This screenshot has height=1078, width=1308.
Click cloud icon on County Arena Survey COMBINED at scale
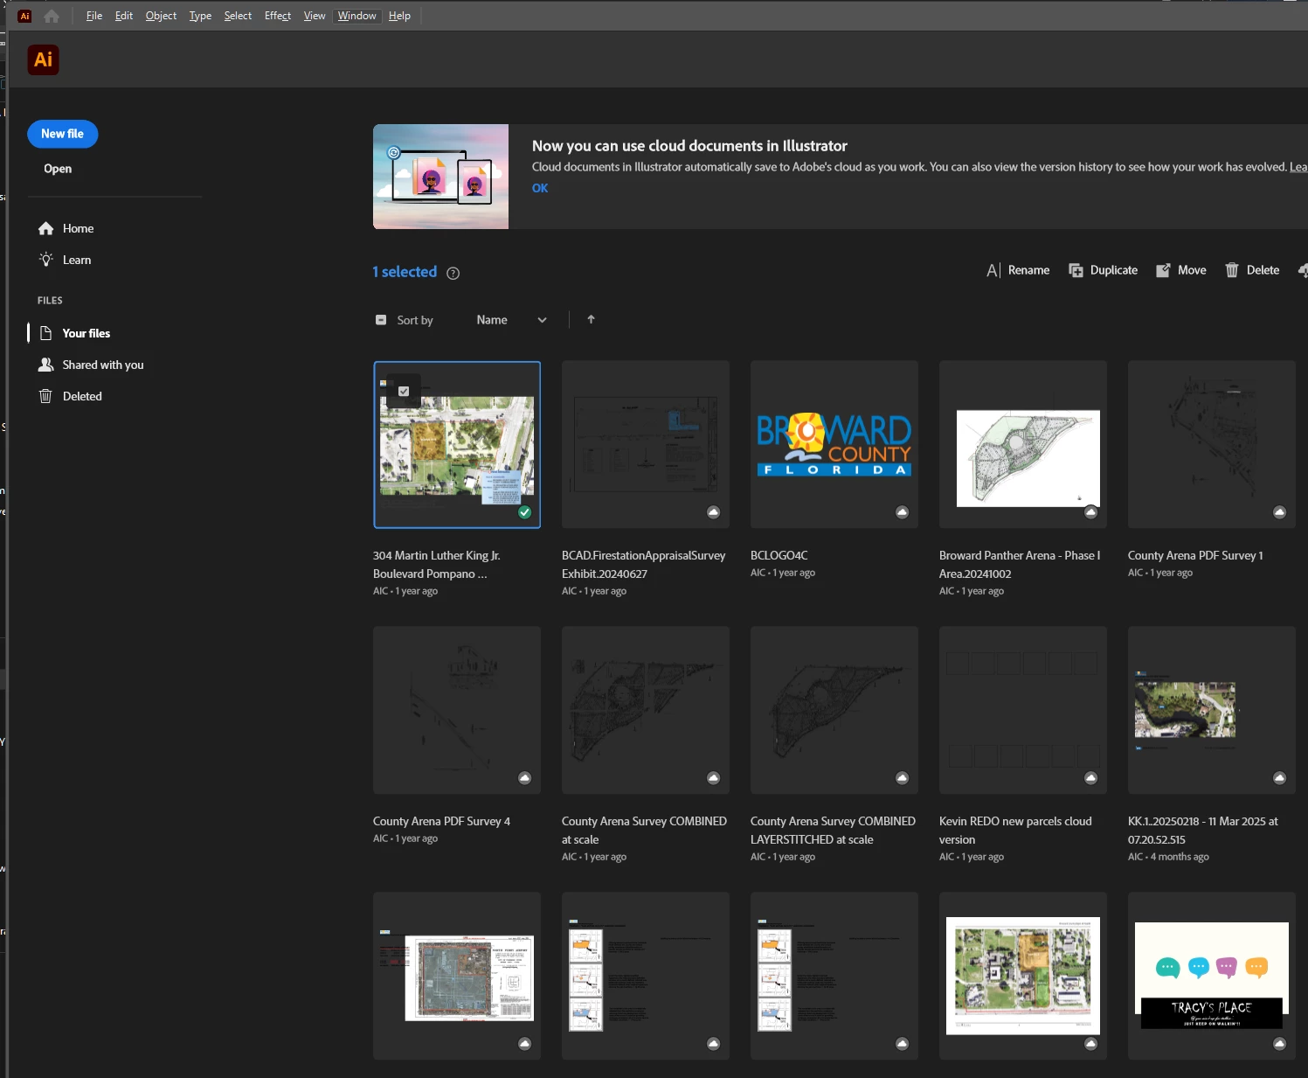coord(713,778)
